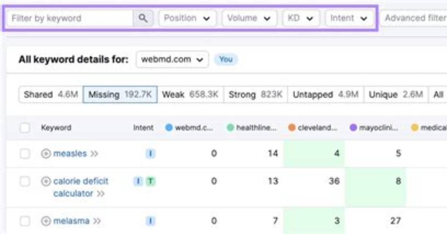
Task: Click the blue webmd.com column color dot
Action: click(169, 128)
